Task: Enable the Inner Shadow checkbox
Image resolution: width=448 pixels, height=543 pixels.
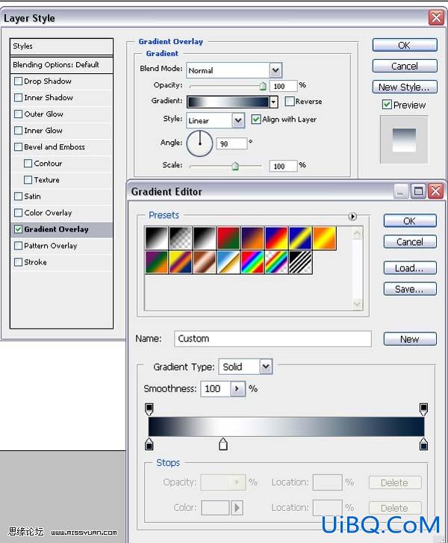Action: (19, 98)
